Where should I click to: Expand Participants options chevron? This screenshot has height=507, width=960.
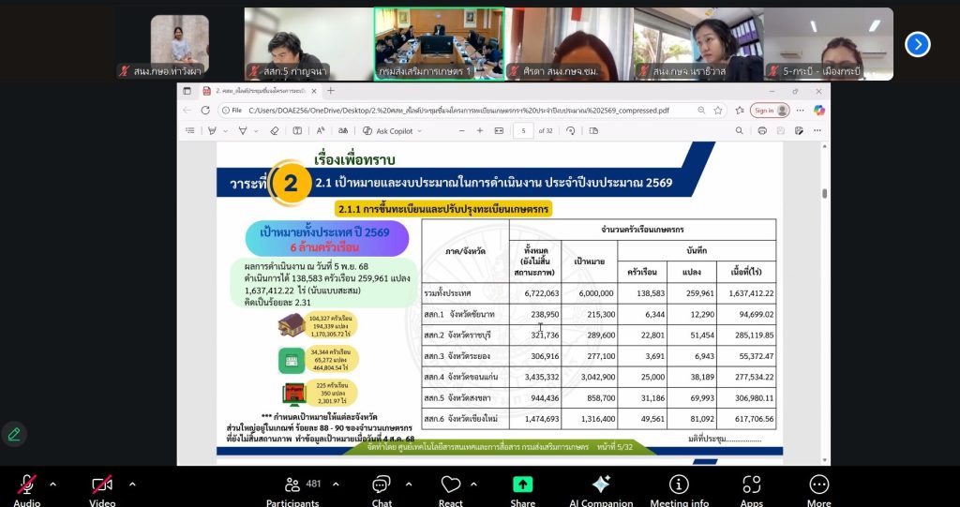tap(336, 484)
